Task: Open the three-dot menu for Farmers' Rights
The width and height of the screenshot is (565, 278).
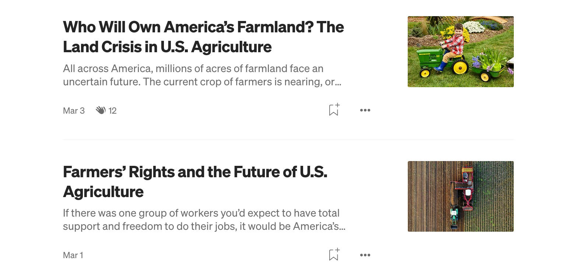Action: click(x=365, y=255)
